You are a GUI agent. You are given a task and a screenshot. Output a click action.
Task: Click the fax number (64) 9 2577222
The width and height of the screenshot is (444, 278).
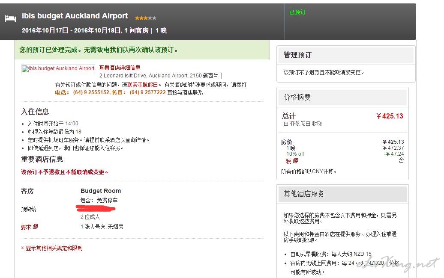(x=147, y=92)
